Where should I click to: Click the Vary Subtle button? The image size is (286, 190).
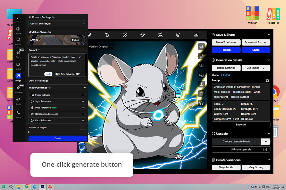[226, 167]
